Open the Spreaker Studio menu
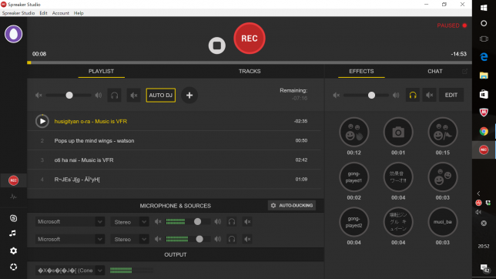This screenshot has height=279, width=496. (18, 13)
